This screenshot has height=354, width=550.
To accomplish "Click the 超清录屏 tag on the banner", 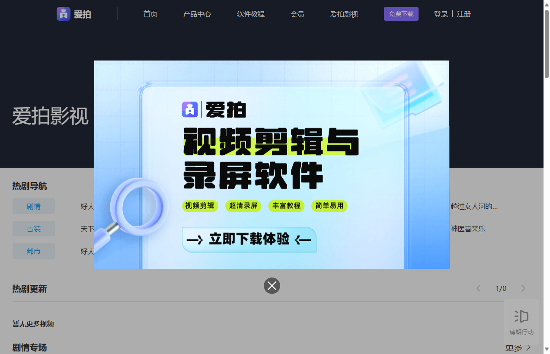I will (243, 206).
